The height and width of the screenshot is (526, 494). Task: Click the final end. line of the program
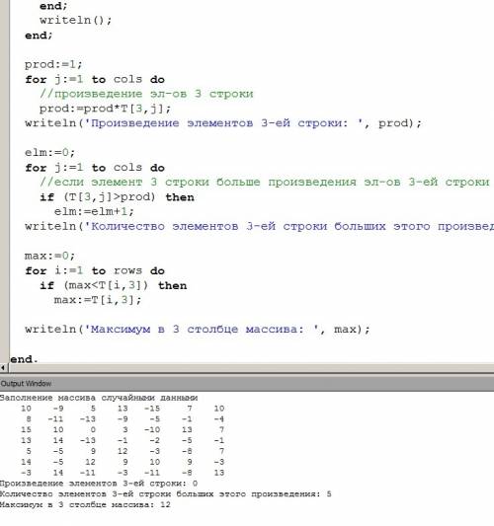click(24, 359)
